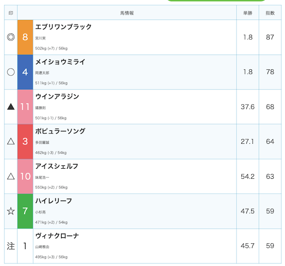Viewport: 285px width, 266px height.
Task: Click the hollow triangle mark next to number 3
Action: (11, 141)
